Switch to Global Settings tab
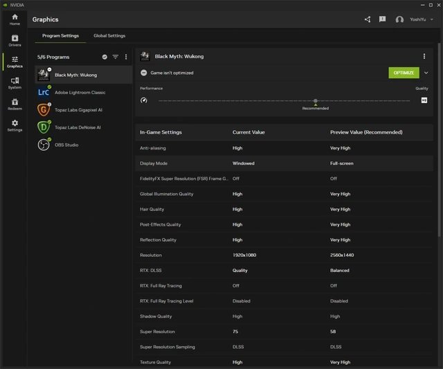This screenshot has width=443, height=369. 109,35
